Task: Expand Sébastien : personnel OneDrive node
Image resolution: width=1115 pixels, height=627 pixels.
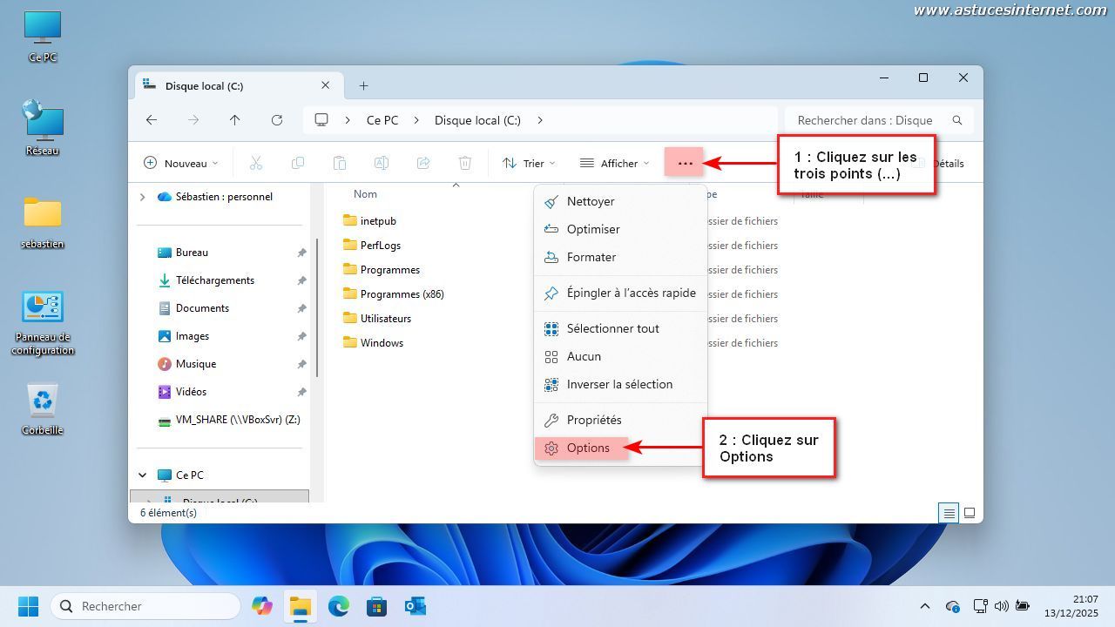Action: 143,197
